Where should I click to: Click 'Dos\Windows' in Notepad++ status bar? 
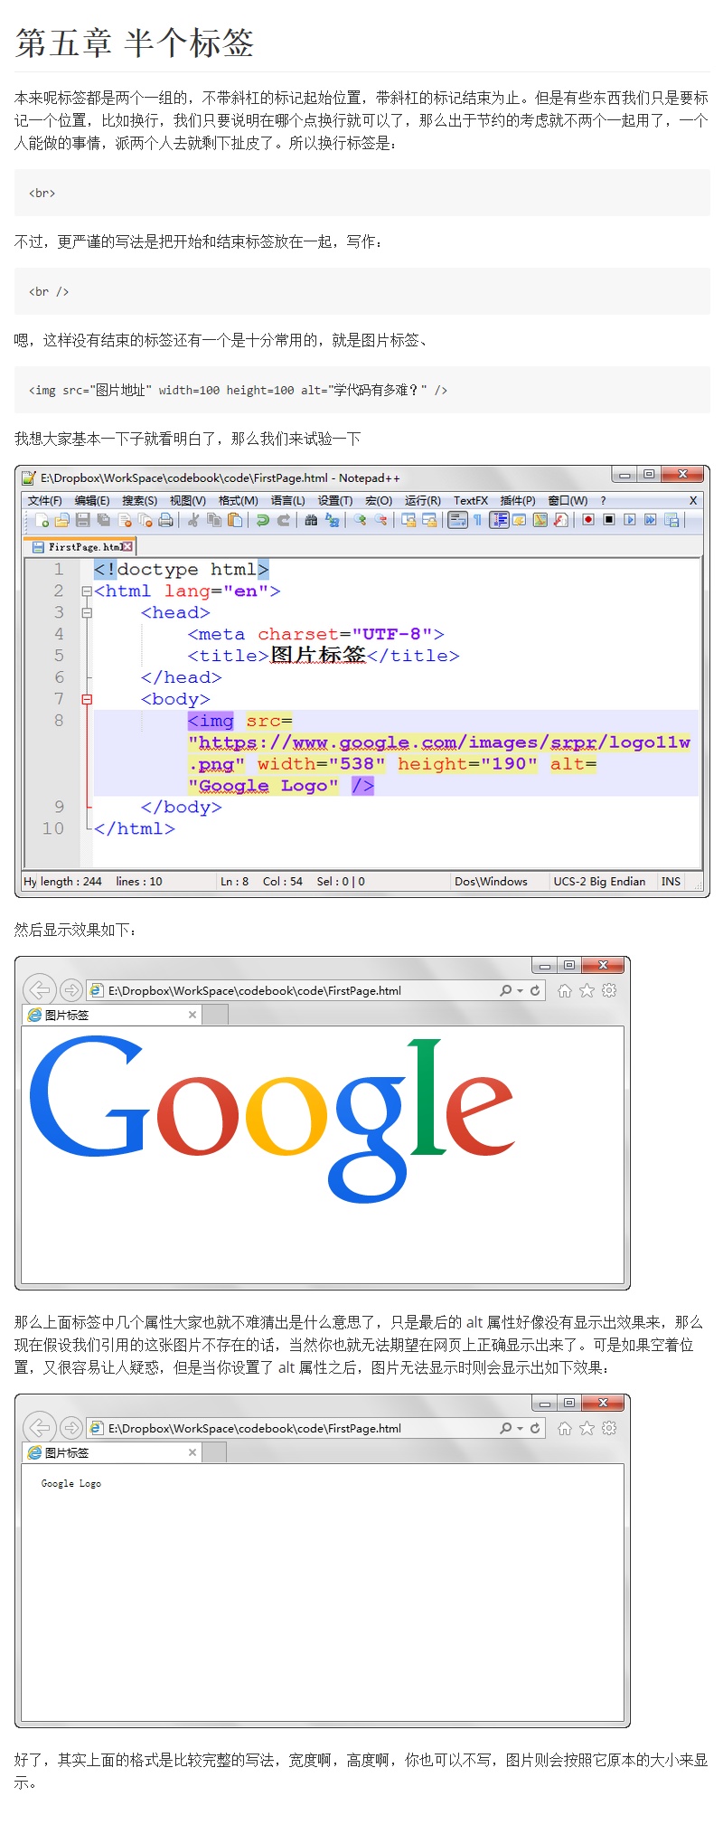click(491, 882)
